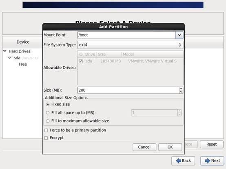Confirm partition with the OK button
Image resolution: width=226 pixels, height=169 pixels.
tap(170, 147)
